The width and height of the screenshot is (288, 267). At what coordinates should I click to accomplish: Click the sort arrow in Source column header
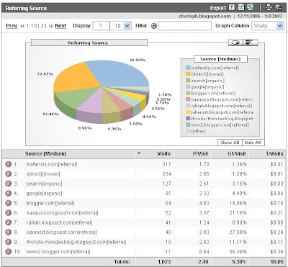tap(139, 153)
